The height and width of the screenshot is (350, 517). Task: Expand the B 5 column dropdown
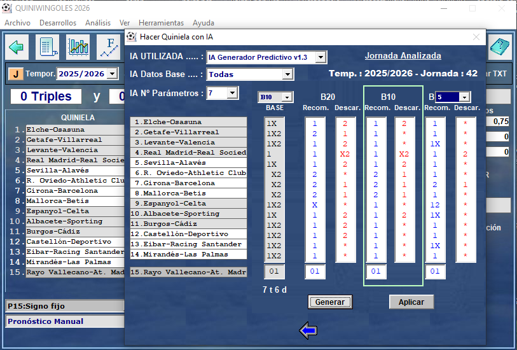click(x=464, y=97)
